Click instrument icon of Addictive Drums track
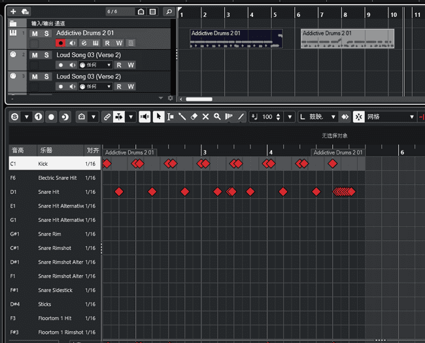Screen dimensions: 425x343 coord(13,33)
